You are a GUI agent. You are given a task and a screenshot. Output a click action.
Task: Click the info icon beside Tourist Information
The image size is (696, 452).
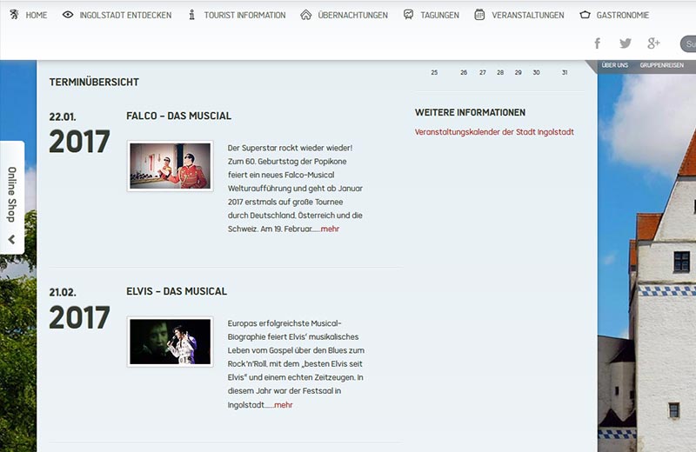(x=191, y=15)
